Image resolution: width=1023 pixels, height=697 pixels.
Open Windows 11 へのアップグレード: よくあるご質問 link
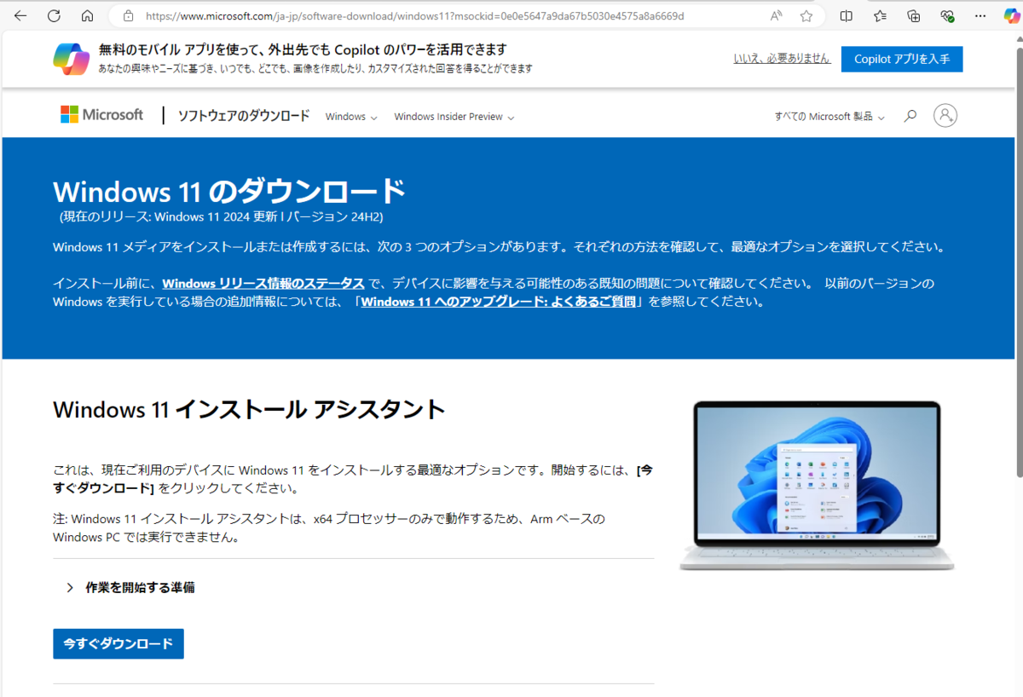500,302
